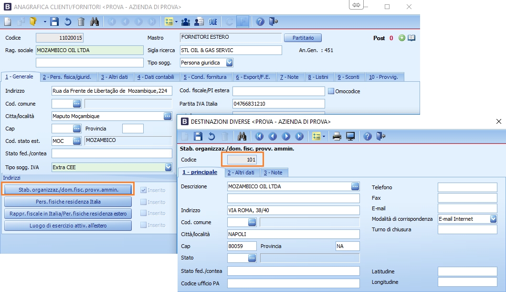The image size is (506, 292).
Task: Go to last record in Destinazioni toolbar
Action: [299, 136]
